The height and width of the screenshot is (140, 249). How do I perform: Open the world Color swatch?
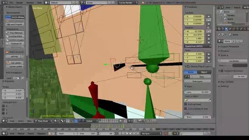[x=240, y=65]
